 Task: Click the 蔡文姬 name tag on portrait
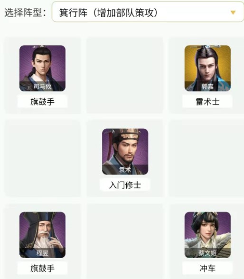coord(207,253)
